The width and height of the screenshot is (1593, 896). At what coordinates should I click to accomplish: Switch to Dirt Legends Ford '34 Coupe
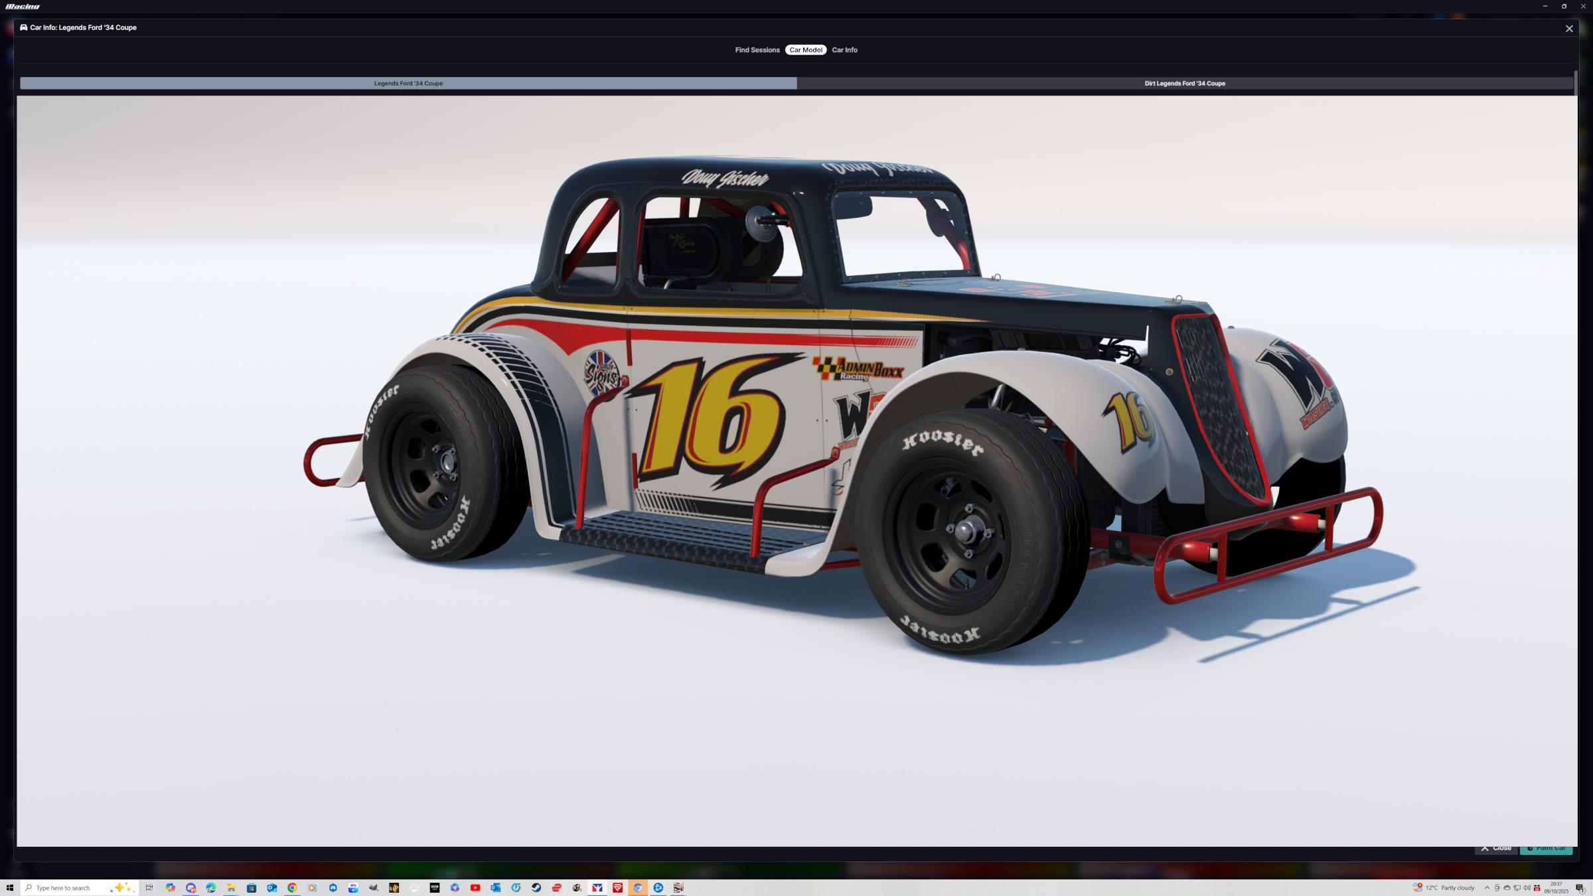click(1184, 84)
